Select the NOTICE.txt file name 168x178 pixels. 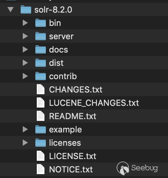(x=71, y=170)
